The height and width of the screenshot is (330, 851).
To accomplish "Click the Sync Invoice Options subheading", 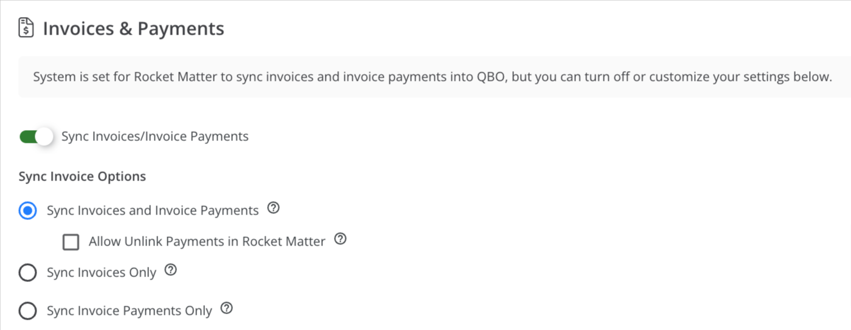I will pyautogui.click(x=82, y=177).
